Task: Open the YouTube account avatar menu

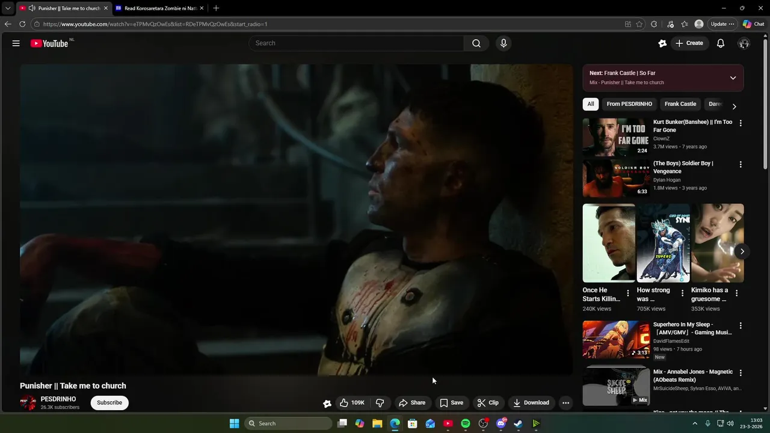Action: pyautogui.click(x=744, y=43)
